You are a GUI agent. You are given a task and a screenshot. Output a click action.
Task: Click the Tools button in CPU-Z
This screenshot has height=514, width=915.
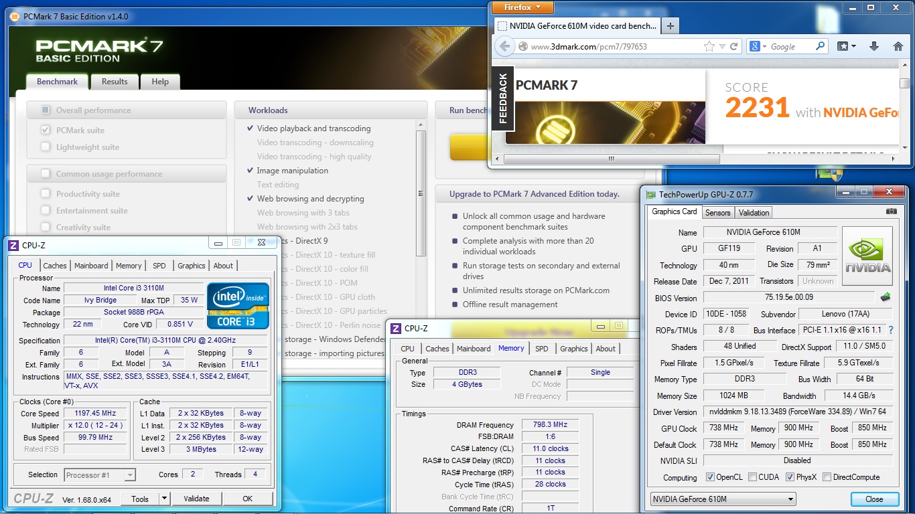(x=140, y=499)
